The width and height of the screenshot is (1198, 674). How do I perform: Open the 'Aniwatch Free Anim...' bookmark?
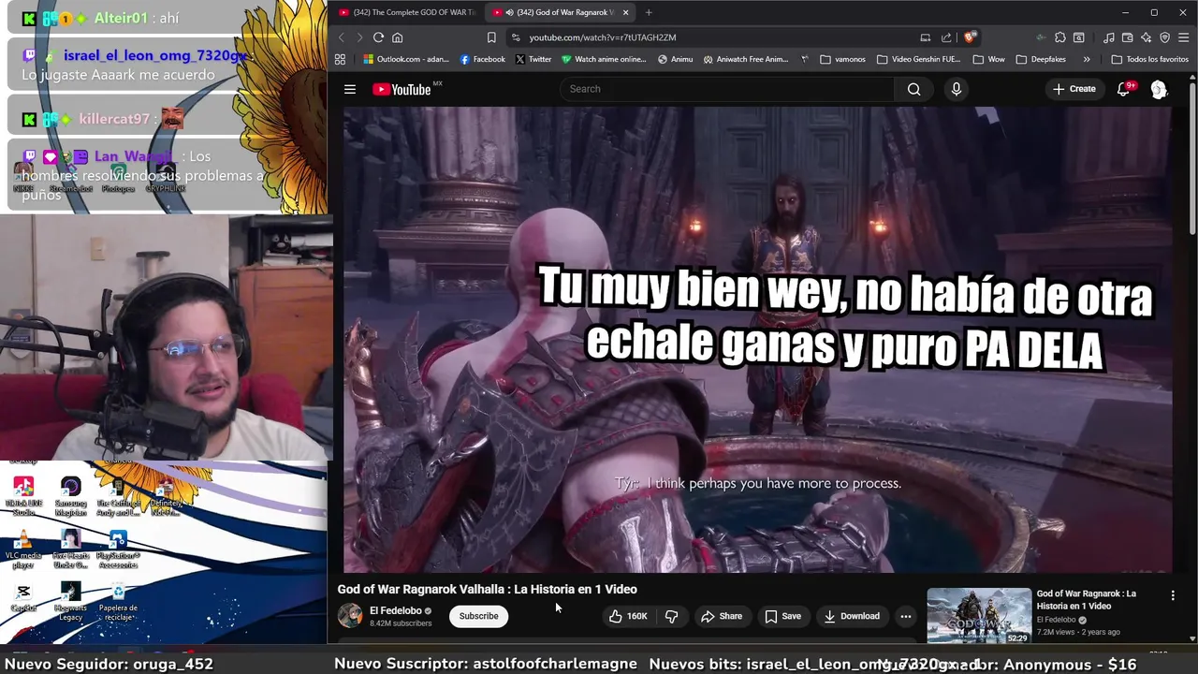745,59
